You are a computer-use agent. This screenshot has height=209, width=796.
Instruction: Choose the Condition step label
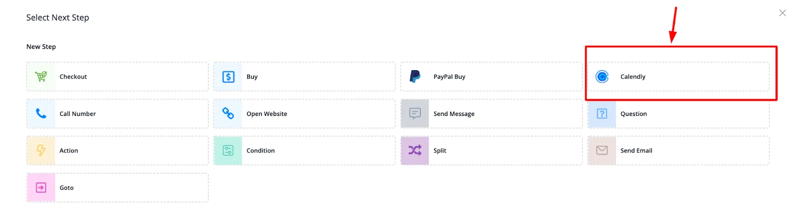click(261, 151)
